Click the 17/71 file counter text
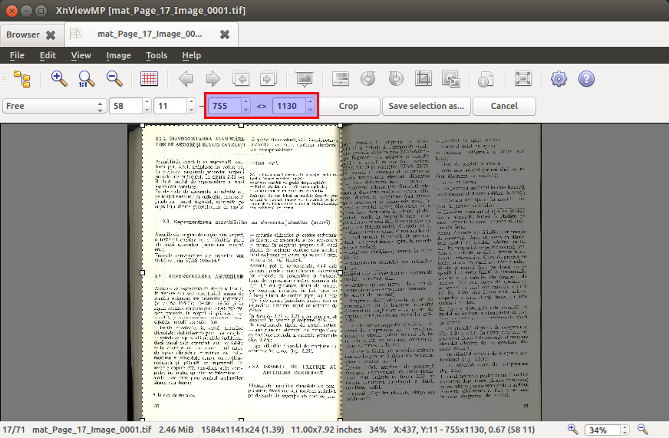Screen dimensions: 669x438 14,430
